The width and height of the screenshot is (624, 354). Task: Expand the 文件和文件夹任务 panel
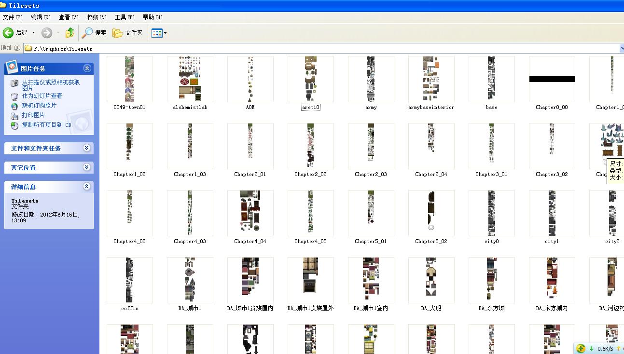(87, 148)
